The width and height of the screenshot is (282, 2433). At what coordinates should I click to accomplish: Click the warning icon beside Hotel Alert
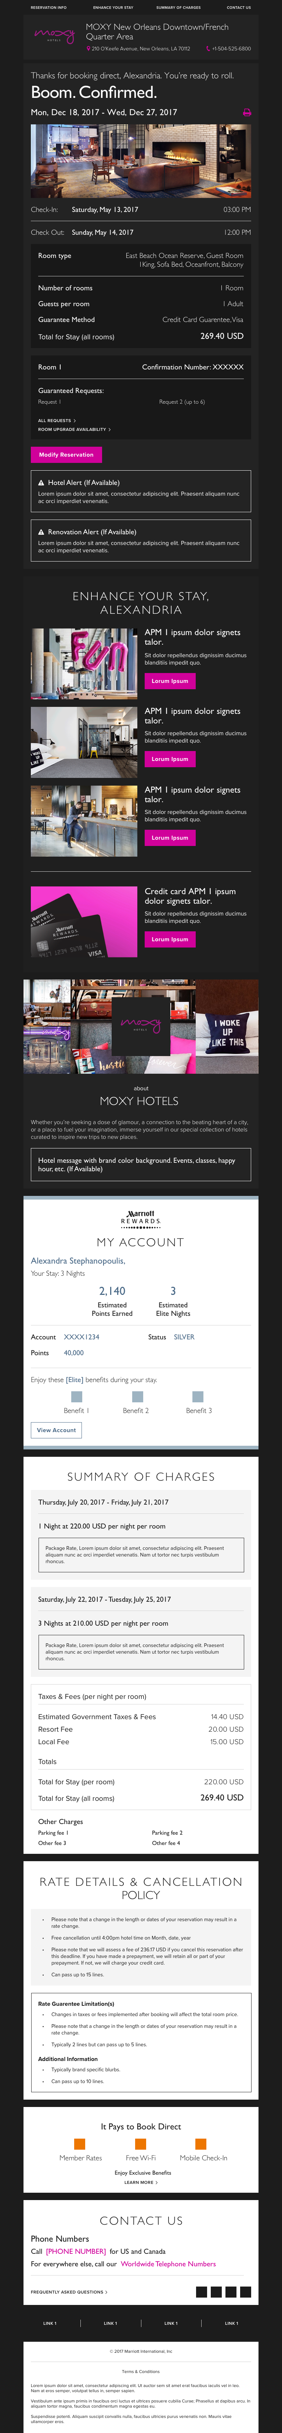[x=41, y=483]
